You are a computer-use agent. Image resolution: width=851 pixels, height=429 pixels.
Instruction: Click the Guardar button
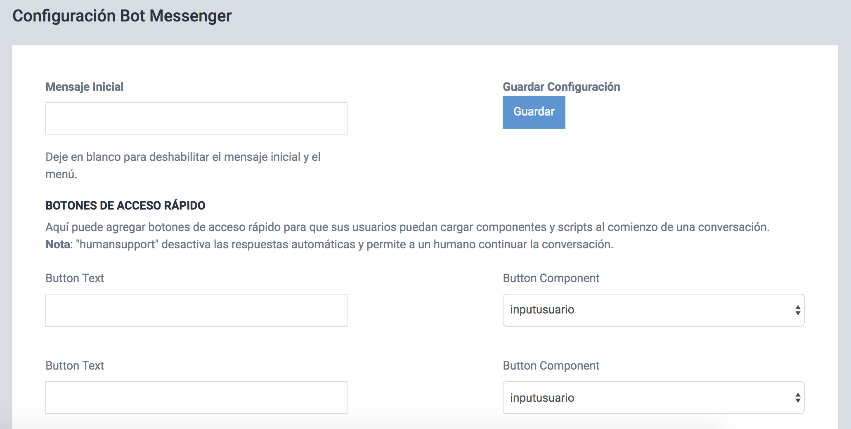pos(534,112)
